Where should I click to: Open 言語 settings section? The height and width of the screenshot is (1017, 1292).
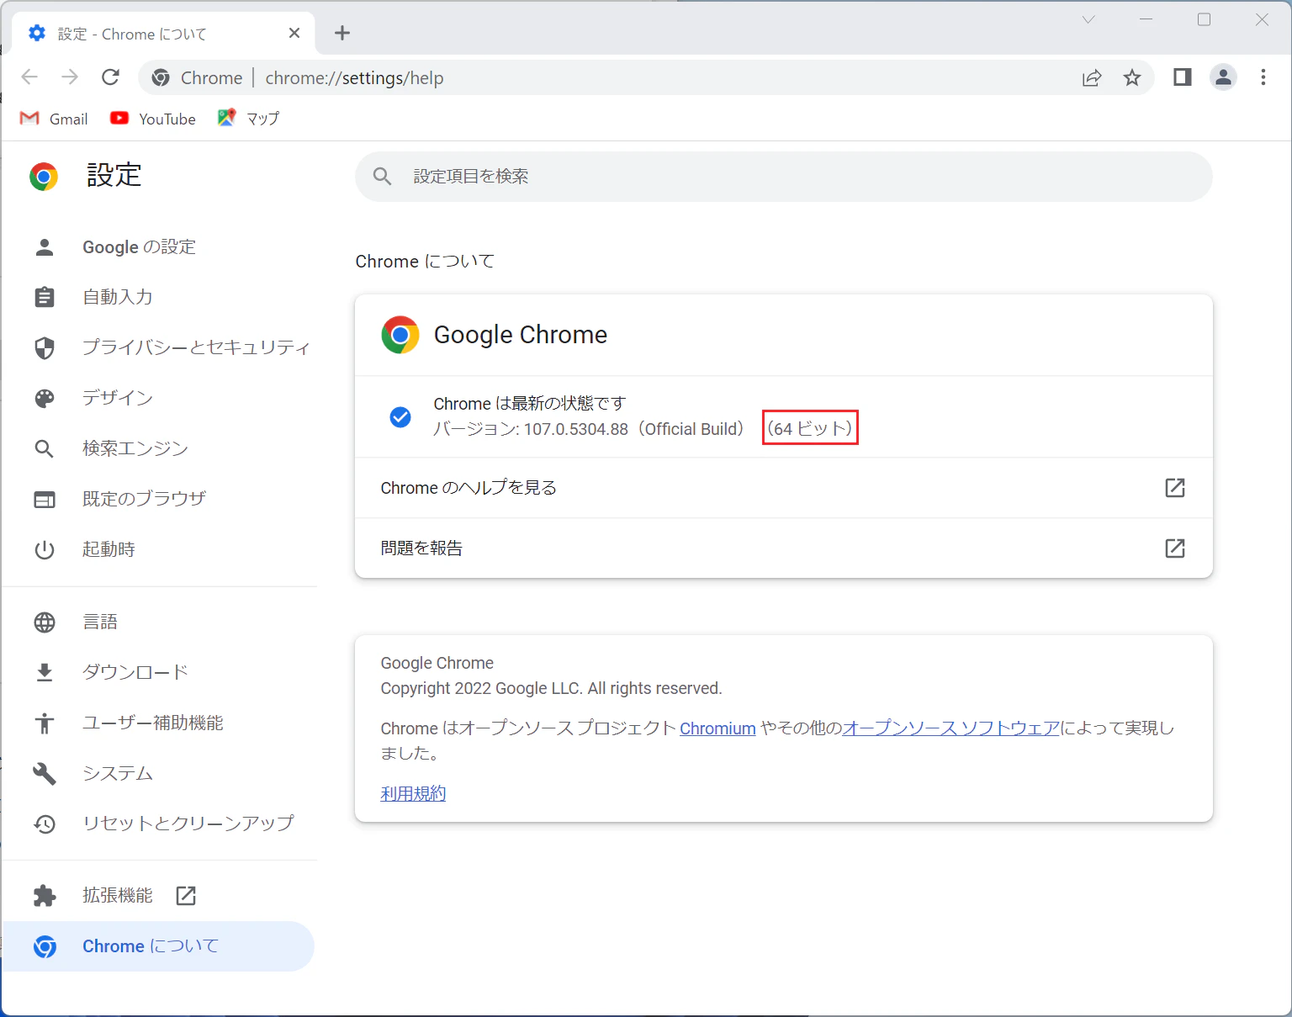[x=160, y=622]
